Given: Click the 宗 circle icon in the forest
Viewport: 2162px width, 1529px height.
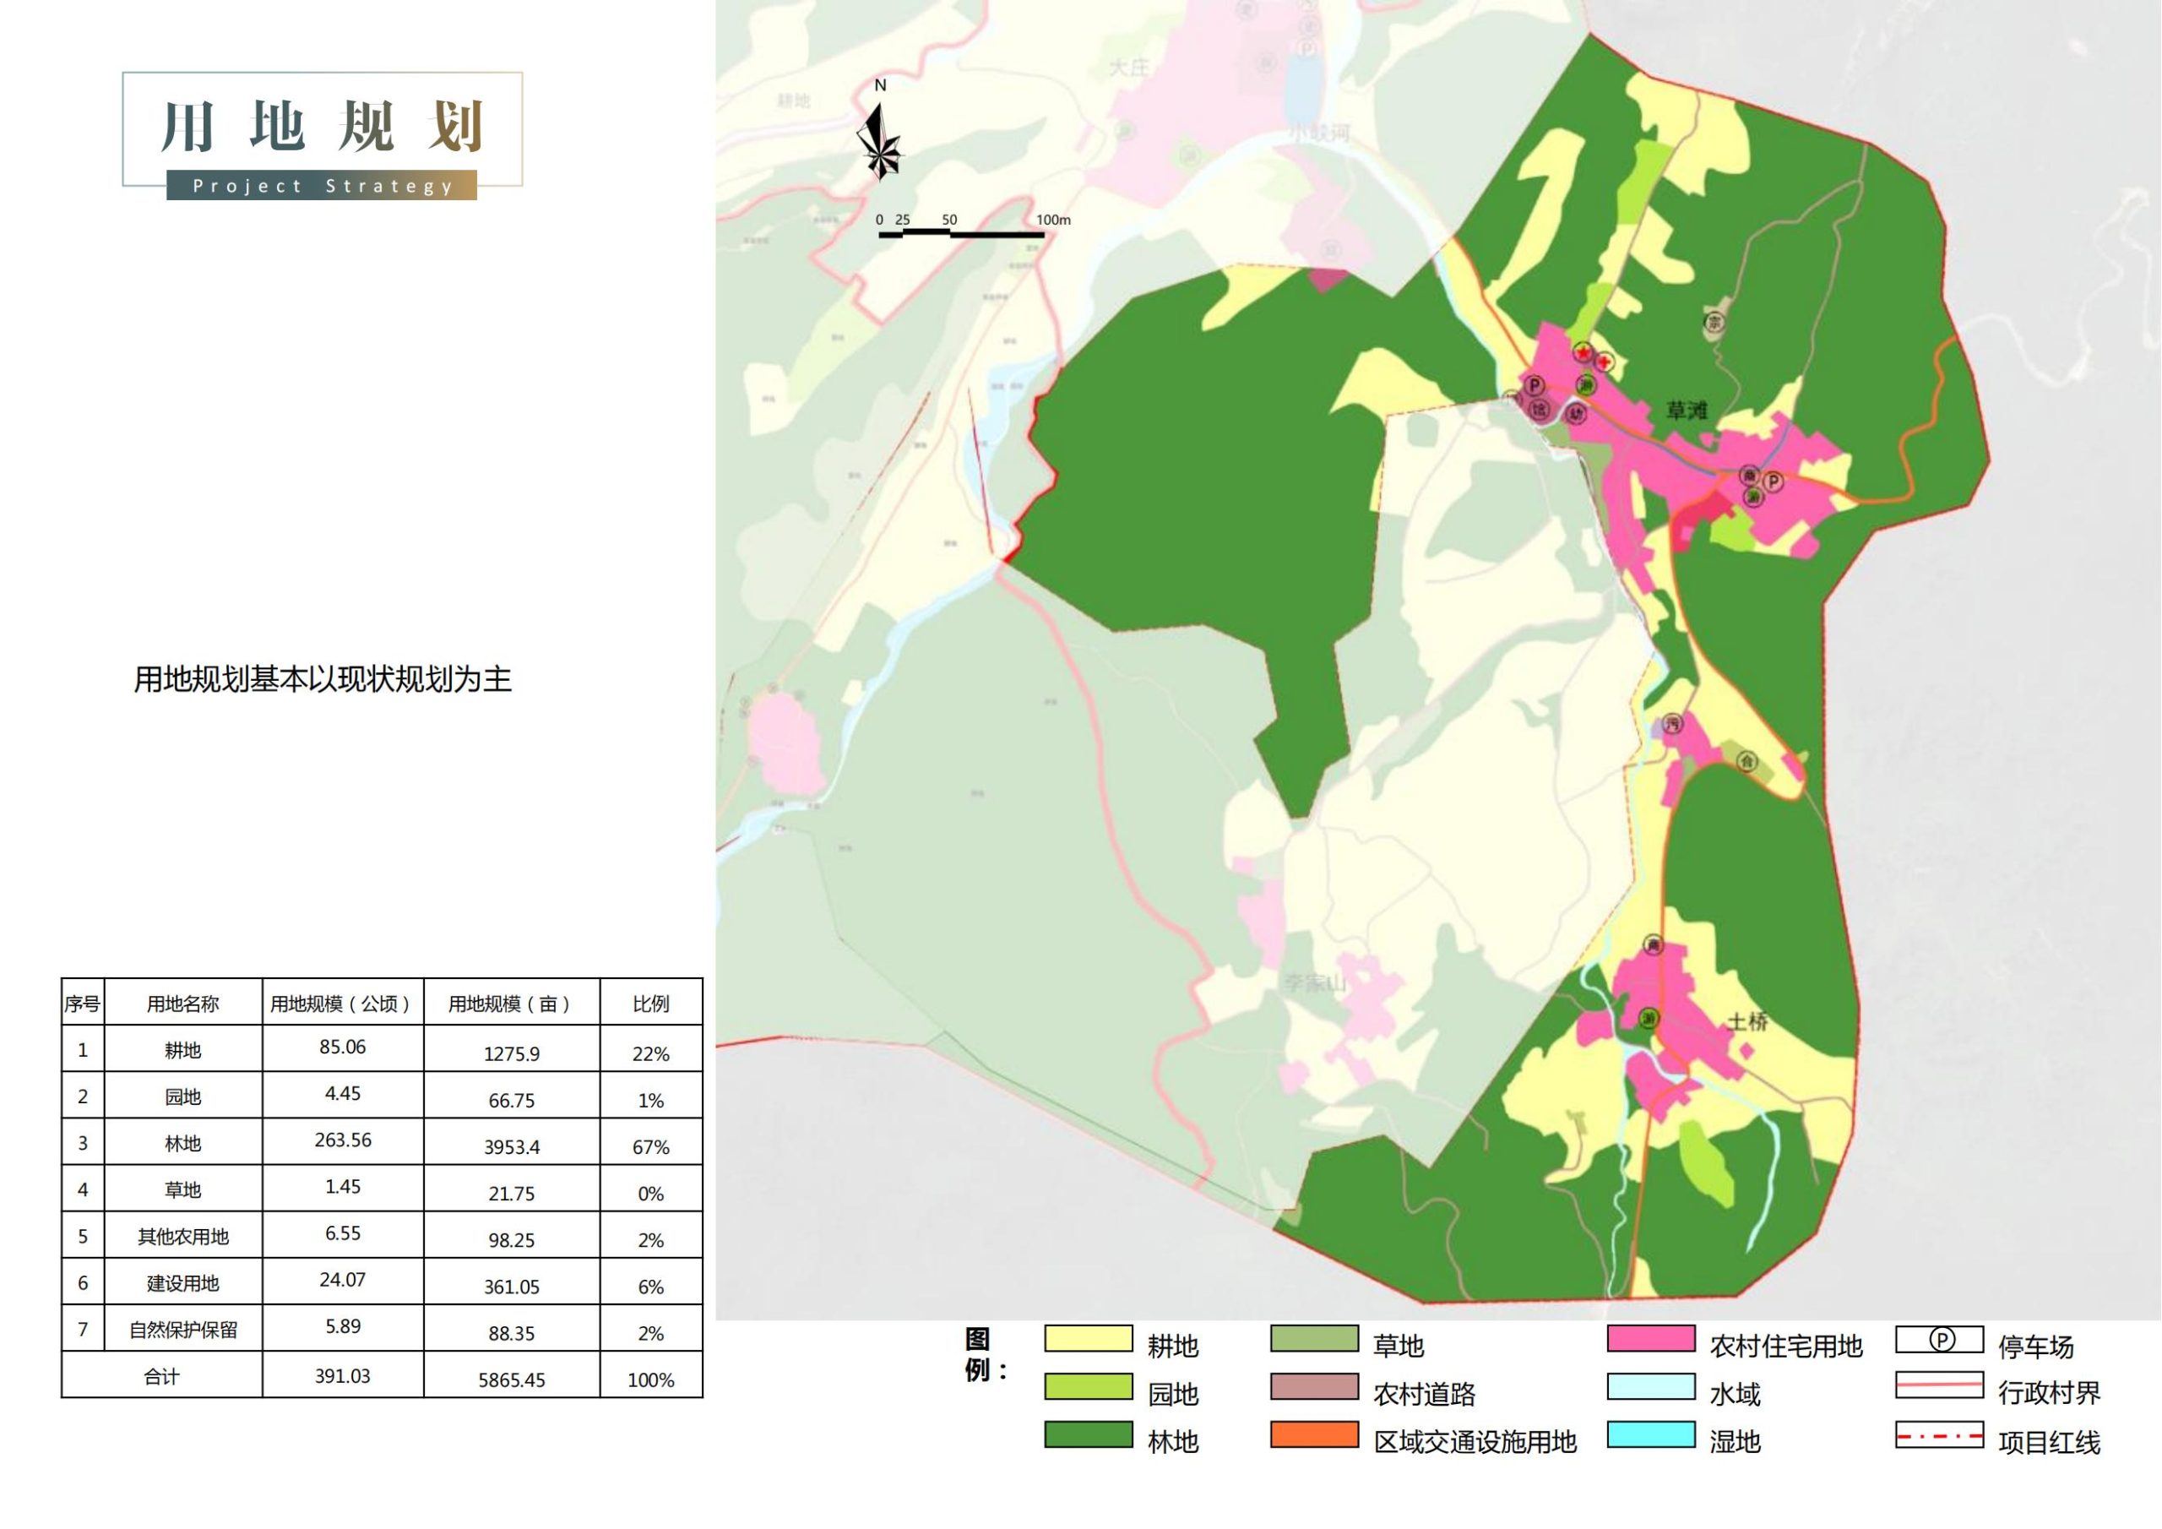Looking at the screenshot, I should 1715,324.
